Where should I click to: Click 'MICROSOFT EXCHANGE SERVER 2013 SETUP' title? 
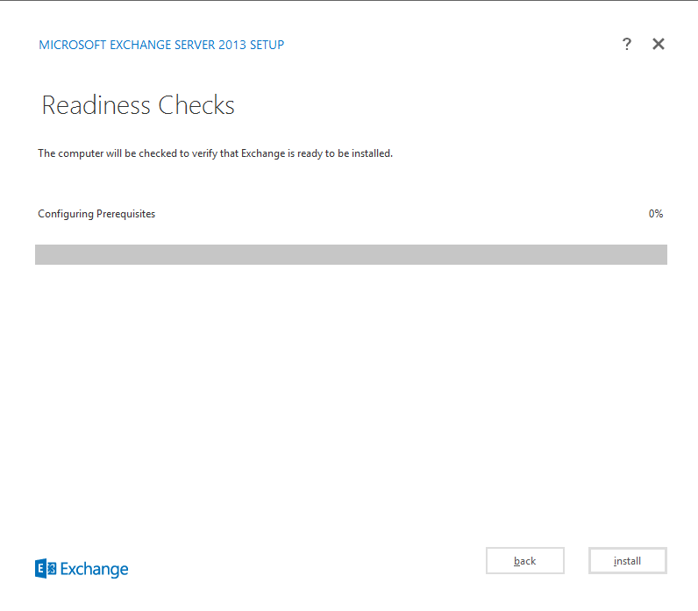click(x=161, y=45)
